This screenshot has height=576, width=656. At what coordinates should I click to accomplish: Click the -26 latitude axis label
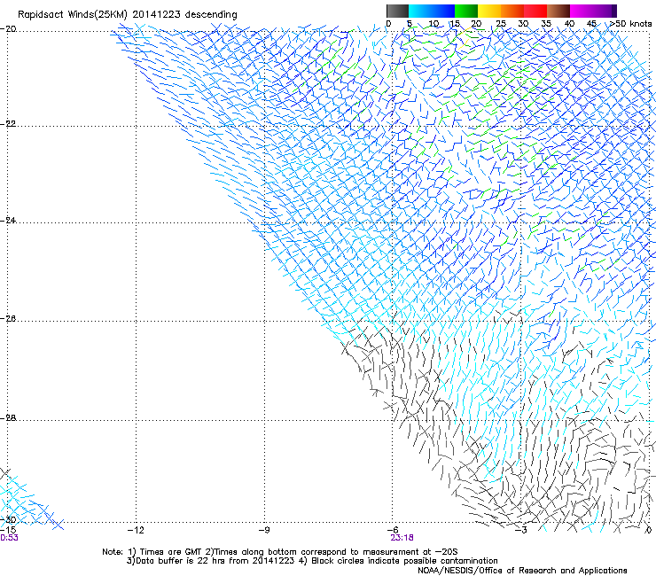8,319
